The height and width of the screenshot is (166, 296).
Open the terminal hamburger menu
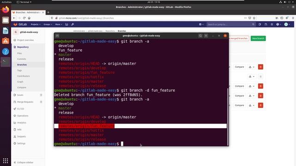pyautogui.click(x=206, y=36)
